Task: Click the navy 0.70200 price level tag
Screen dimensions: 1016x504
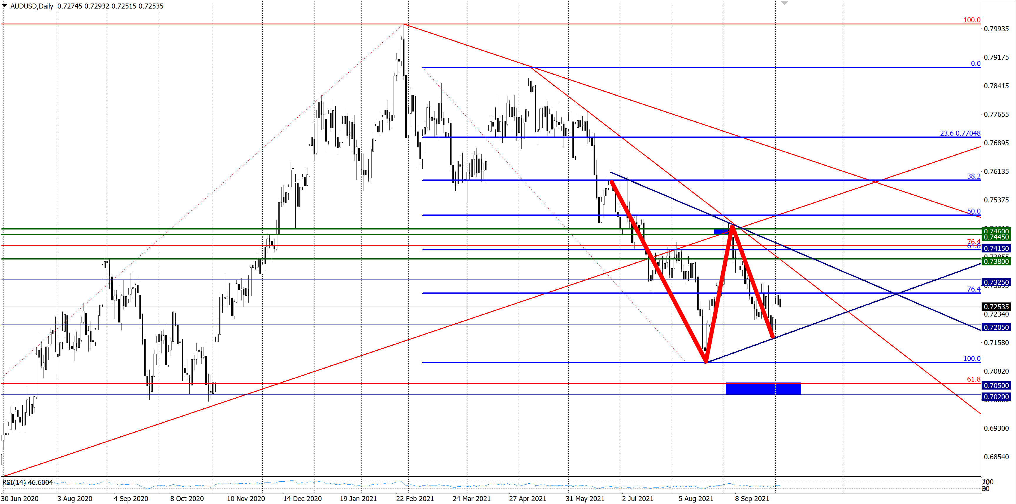Action: click(x=996, y=397)
